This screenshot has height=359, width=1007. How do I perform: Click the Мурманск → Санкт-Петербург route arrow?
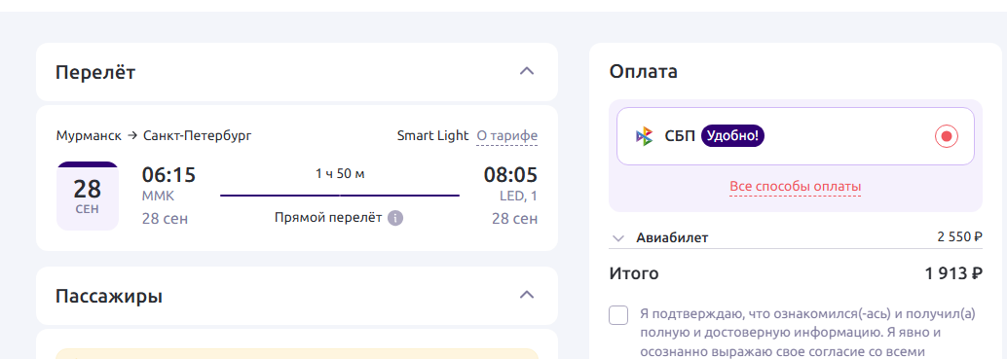(132, 136)
